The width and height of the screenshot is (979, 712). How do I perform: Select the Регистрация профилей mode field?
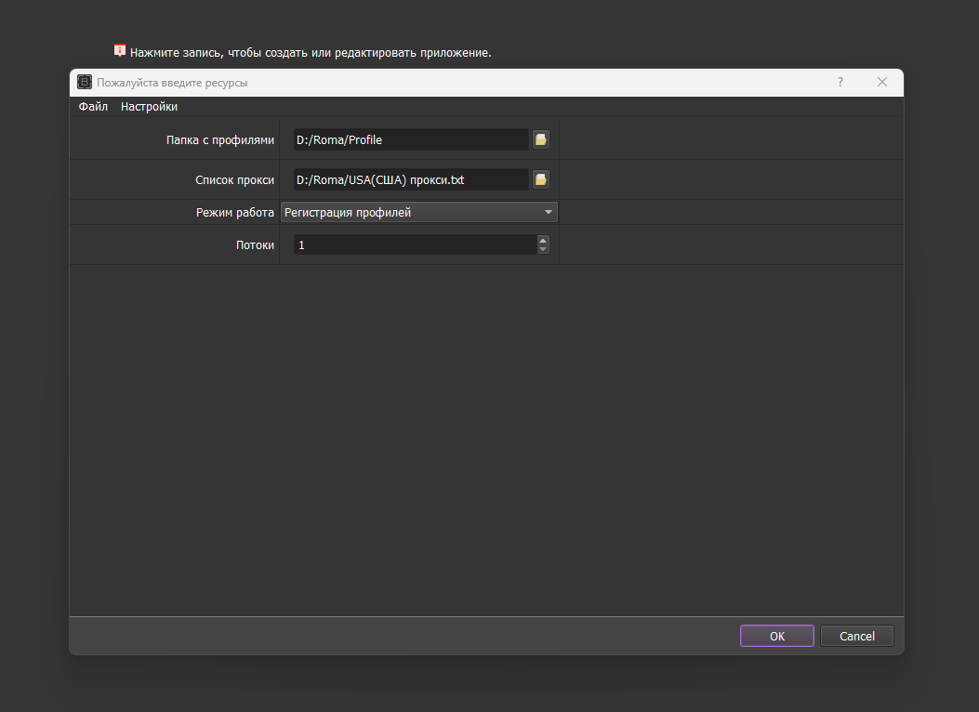[x=409, y=212]
